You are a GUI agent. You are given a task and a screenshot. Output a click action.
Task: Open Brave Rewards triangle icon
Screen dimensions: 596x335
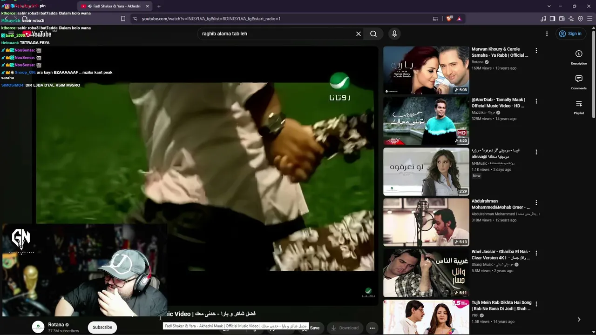point(459,19)
